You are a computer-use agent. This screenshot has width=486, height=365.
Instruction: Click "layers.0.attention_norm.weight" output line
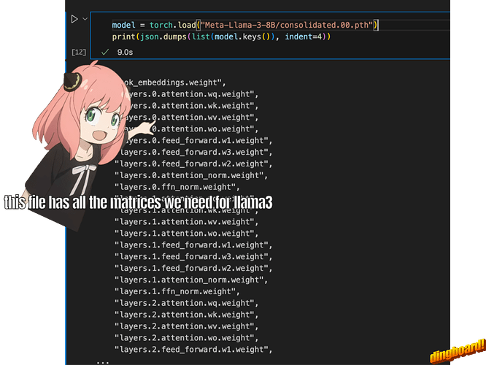191,175
